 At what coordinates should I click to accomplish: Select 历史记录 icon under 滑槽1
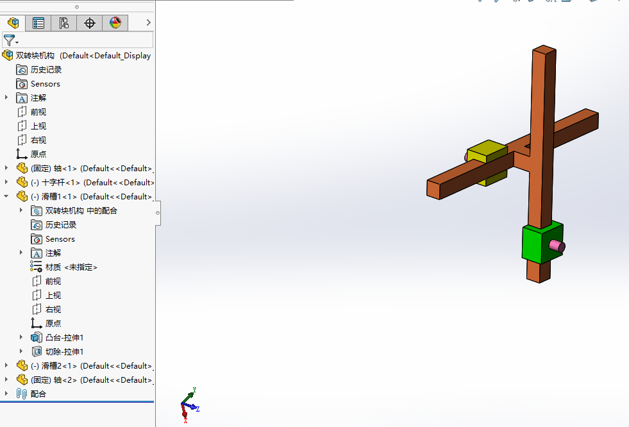tap(37, 225)
